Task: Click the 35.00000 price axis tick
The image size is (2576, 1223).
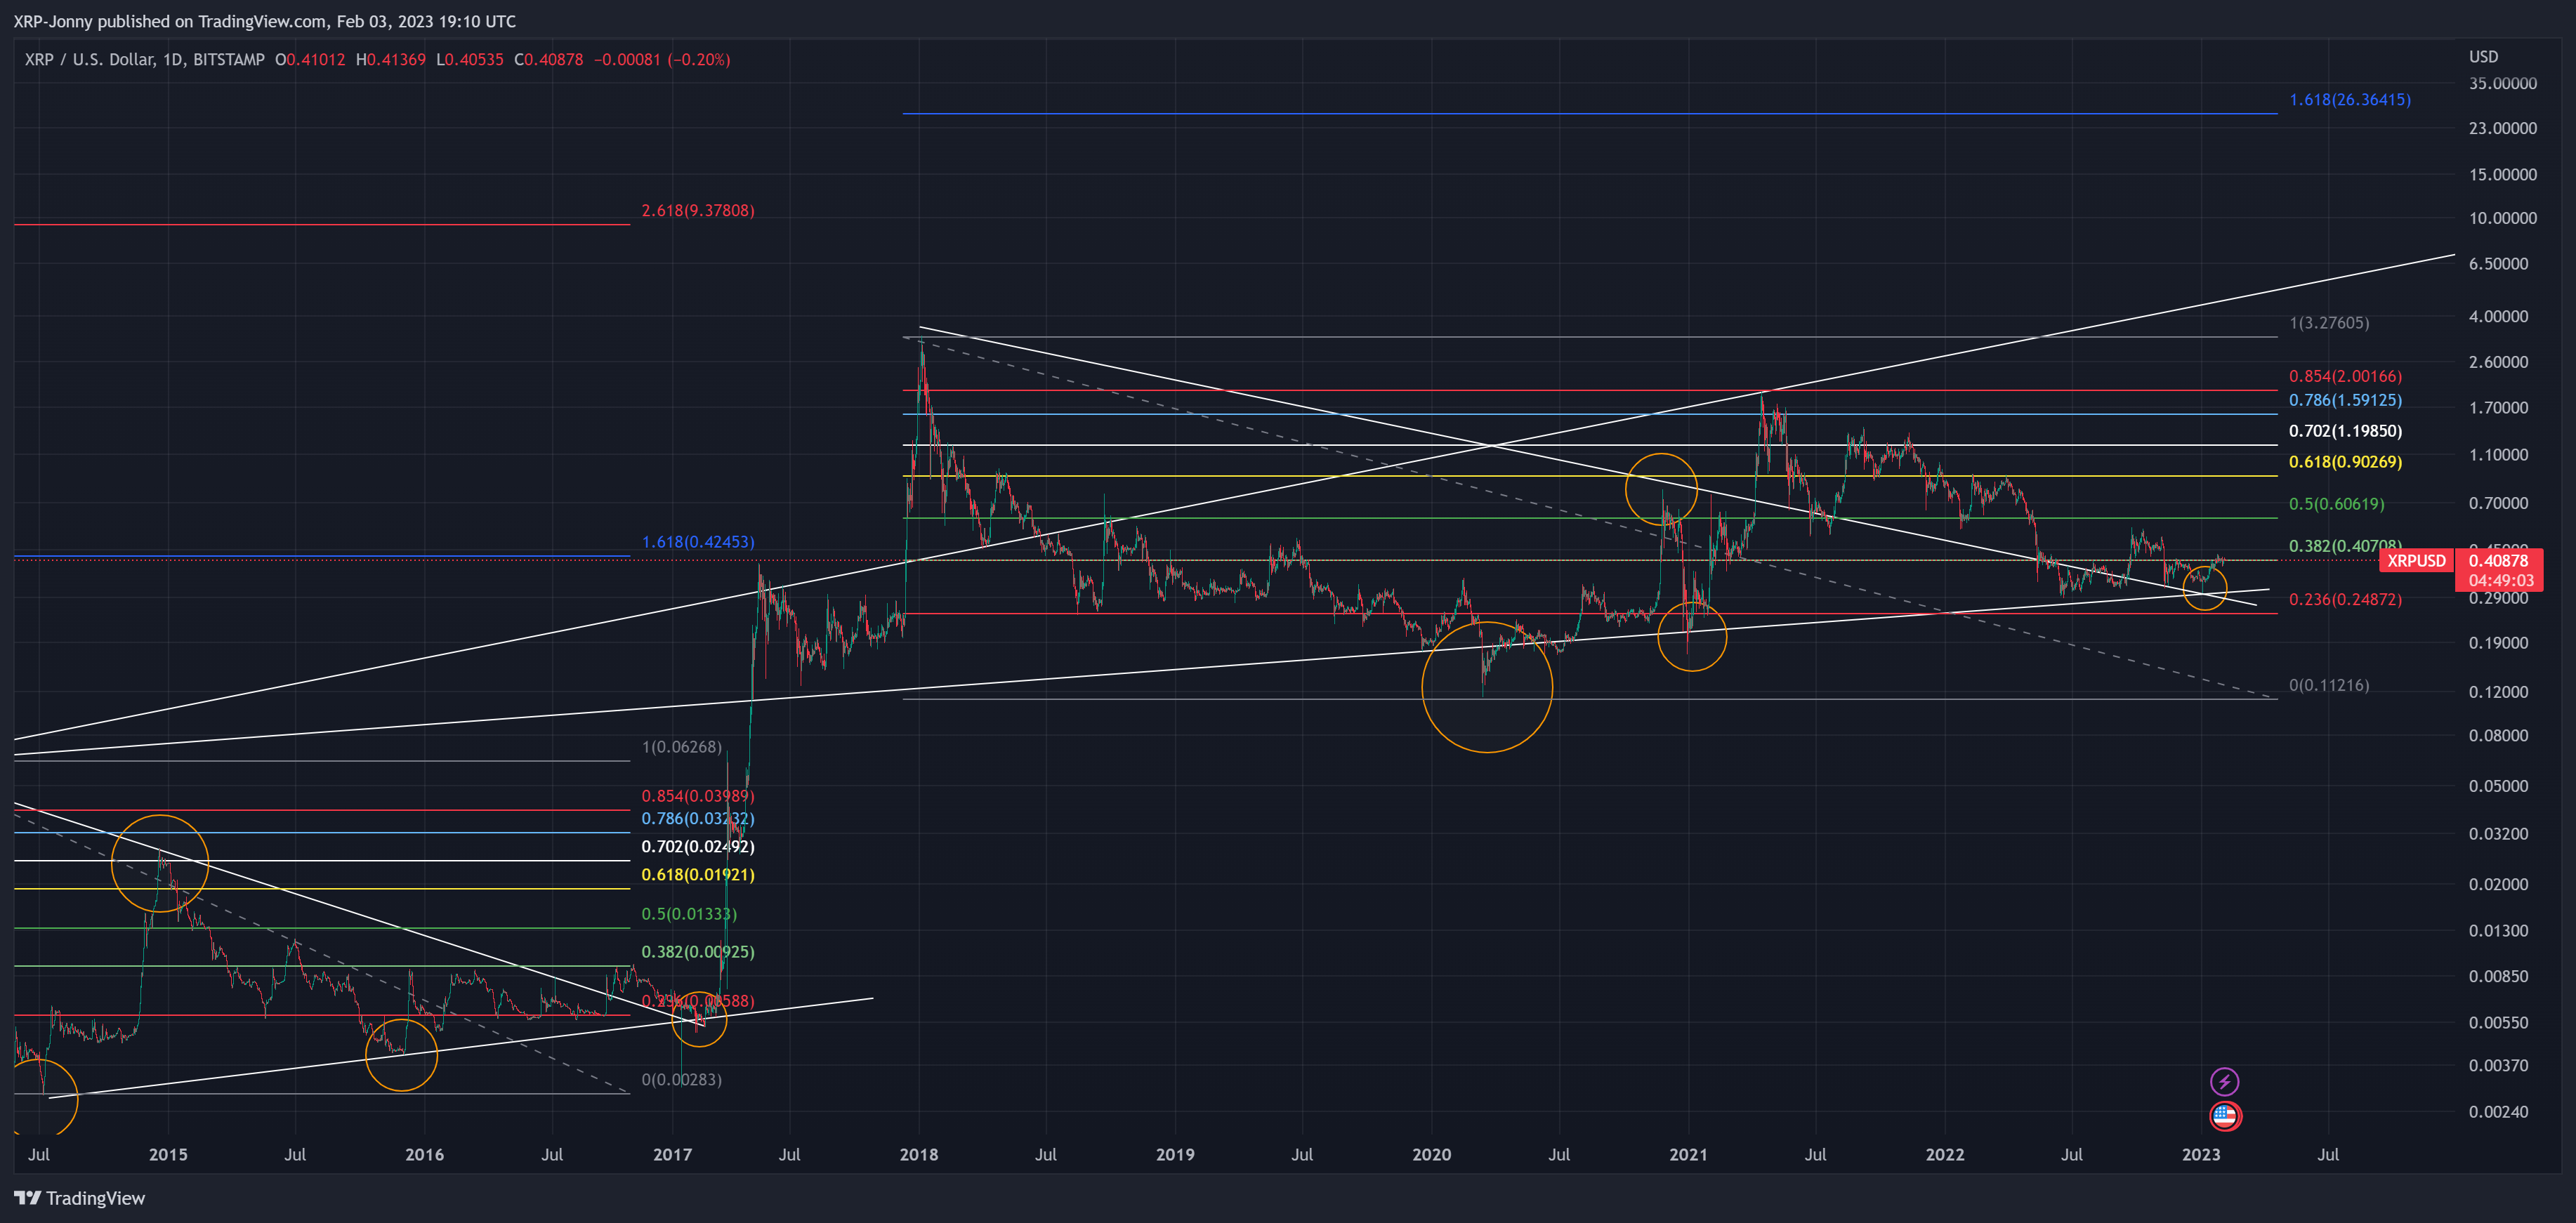Action: coord(2502,84)
